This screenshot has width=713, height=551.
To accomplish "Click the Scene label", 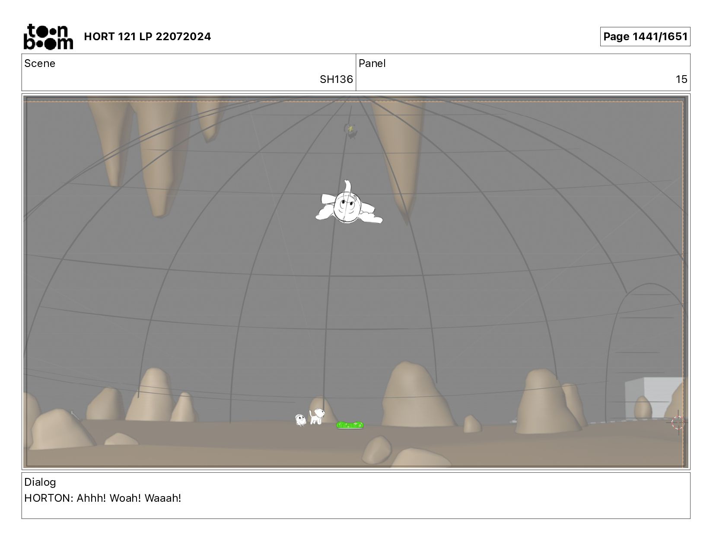I will (x=40, y=64).
